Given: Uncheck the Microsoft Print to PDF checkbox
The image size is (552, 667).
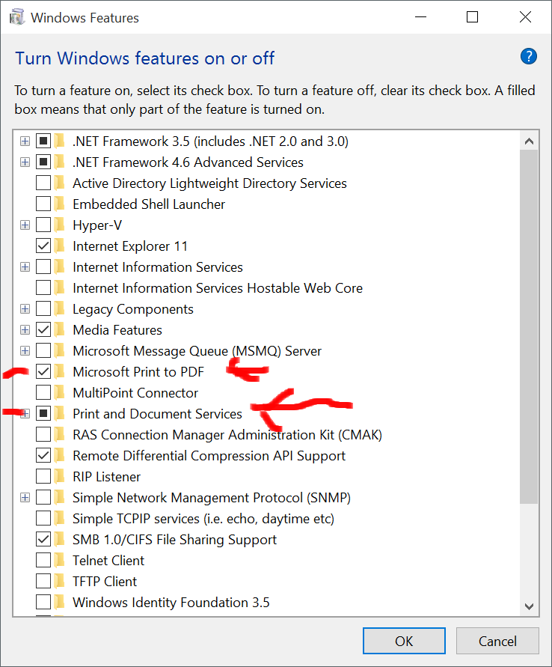Looking at the screenshot, I should [x=43, y=372].
